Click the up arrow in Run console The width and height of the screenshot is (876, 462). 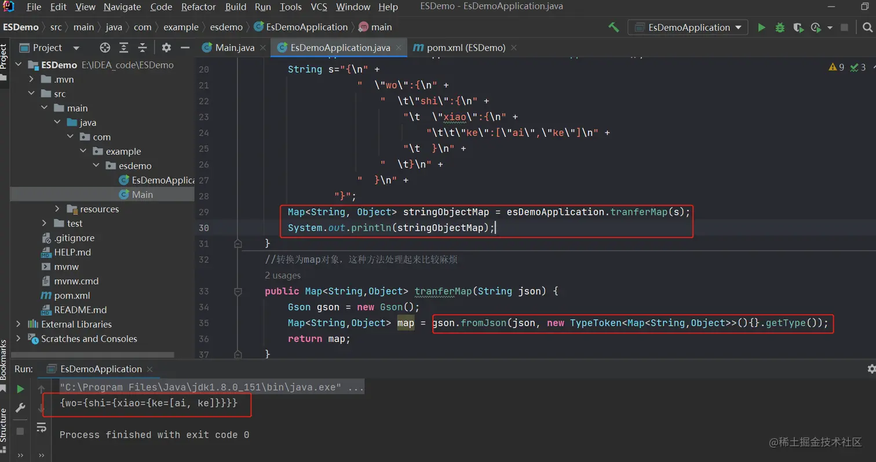tap(41, 389)
